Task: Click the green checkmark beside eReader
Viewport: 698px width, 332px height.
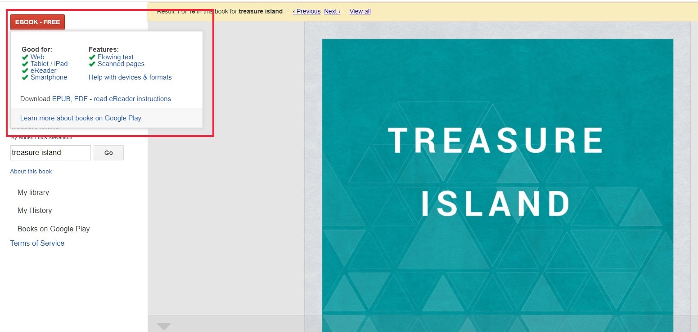Action: click(x=25, y=71)
